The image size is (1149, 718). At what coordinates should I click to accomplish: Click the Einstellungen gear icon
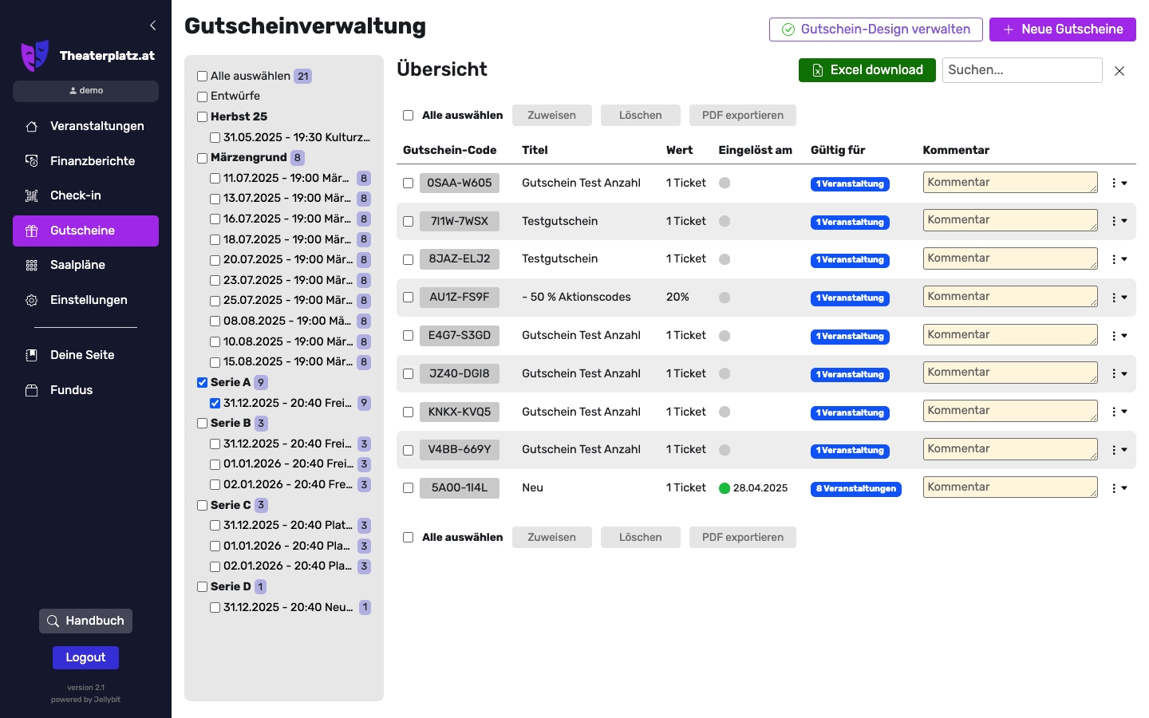pyautogui.click(x=32, y=300)
